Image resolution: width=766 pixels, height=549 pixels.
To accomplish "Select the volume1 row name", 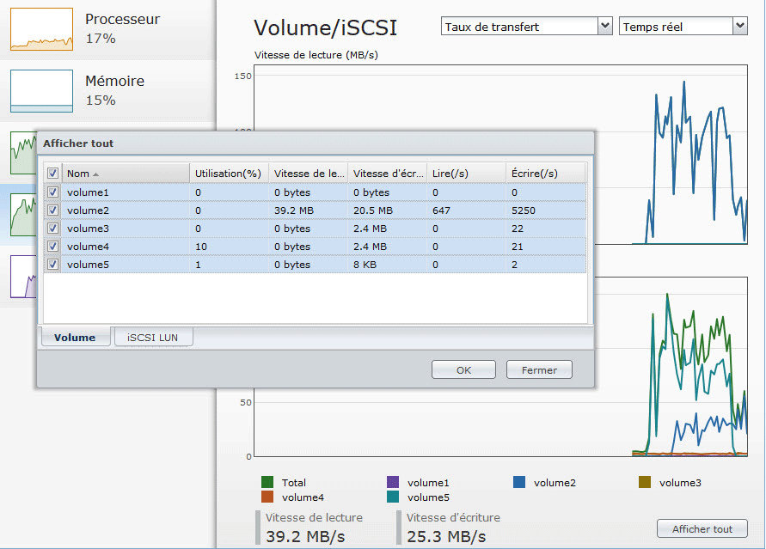I will [88, 192].
